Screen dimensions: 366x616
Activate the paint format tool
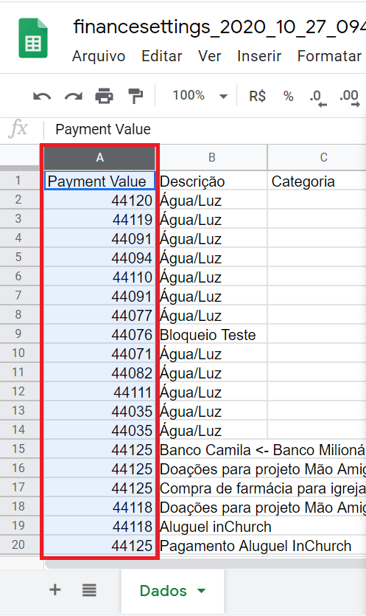coord(136,96)
